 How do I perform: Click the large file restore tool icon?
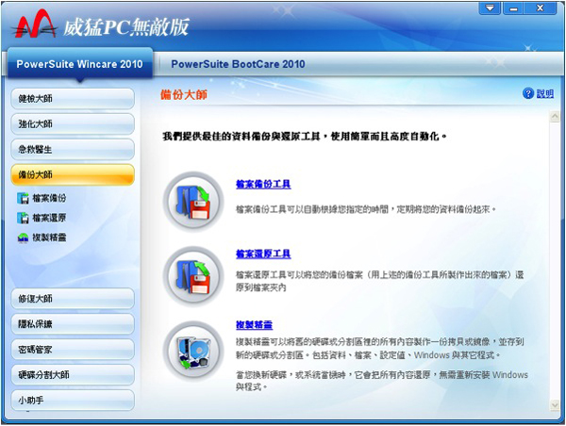(x=193, y=276)
